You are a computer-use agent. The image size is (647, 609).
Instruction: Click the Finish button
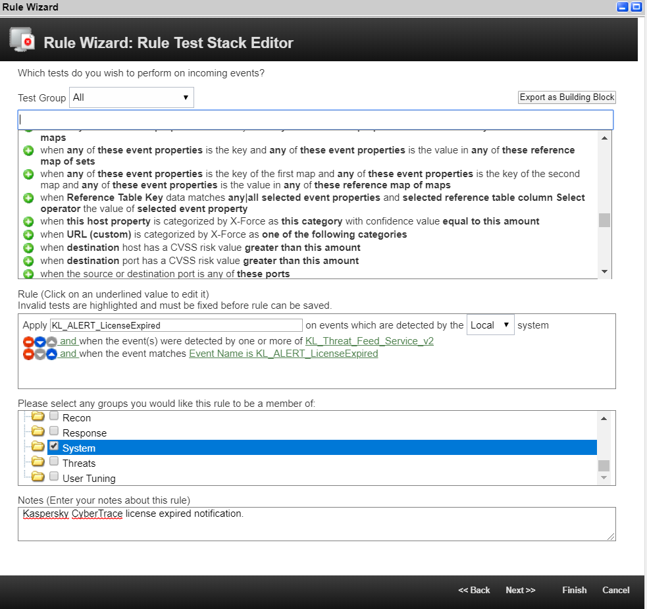tap(574, 590)
